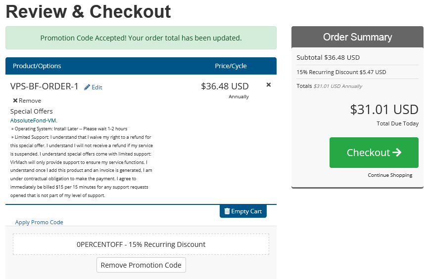Click the X icon next to Remove

[15, 101]
